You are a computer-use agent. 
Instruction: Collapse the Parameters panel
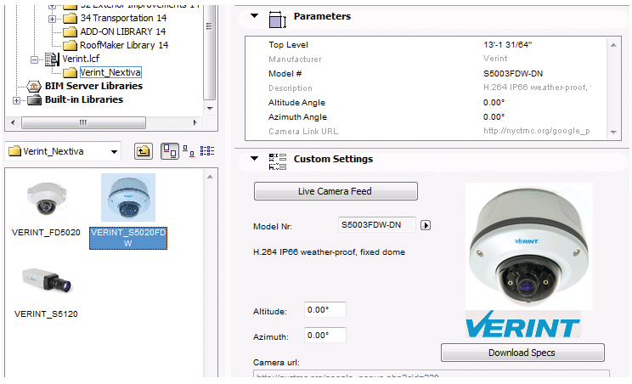254,16
